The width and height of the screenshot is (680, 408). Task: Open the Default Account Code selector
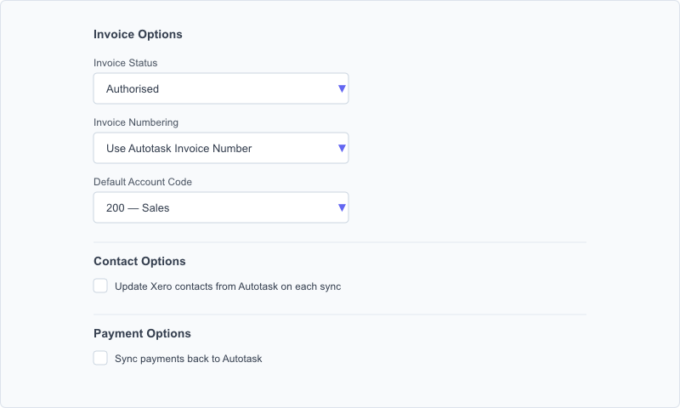(x=221, y=207)
